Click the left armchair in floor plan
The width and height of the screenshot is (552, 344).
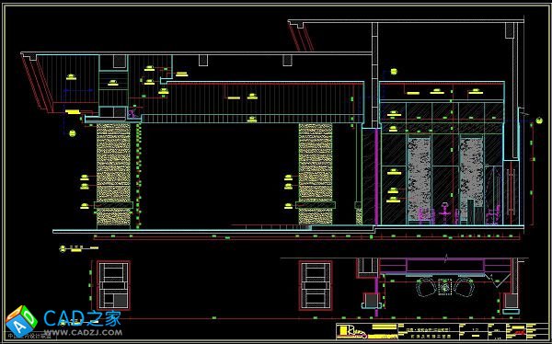point(426,287)
